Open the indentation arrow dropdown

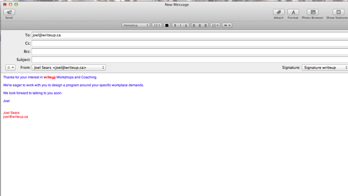227,25
